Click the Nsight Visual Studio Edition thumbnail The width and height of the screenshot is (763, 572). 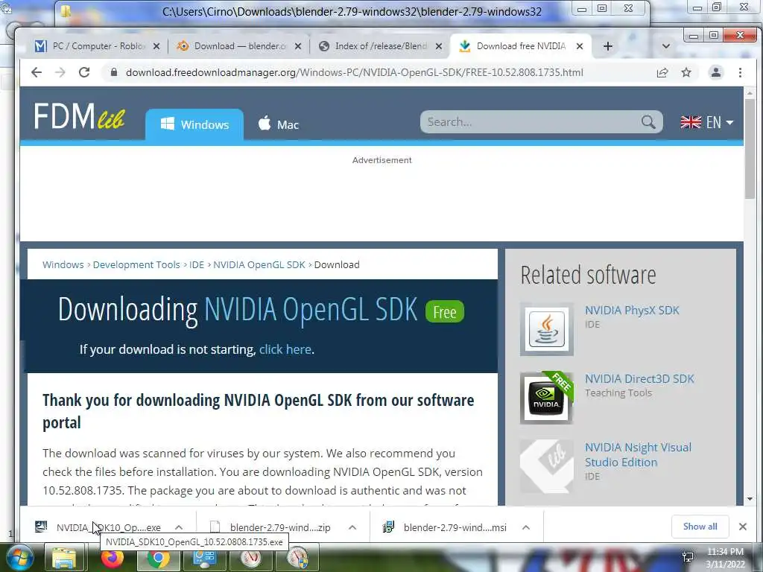(546, 466)
